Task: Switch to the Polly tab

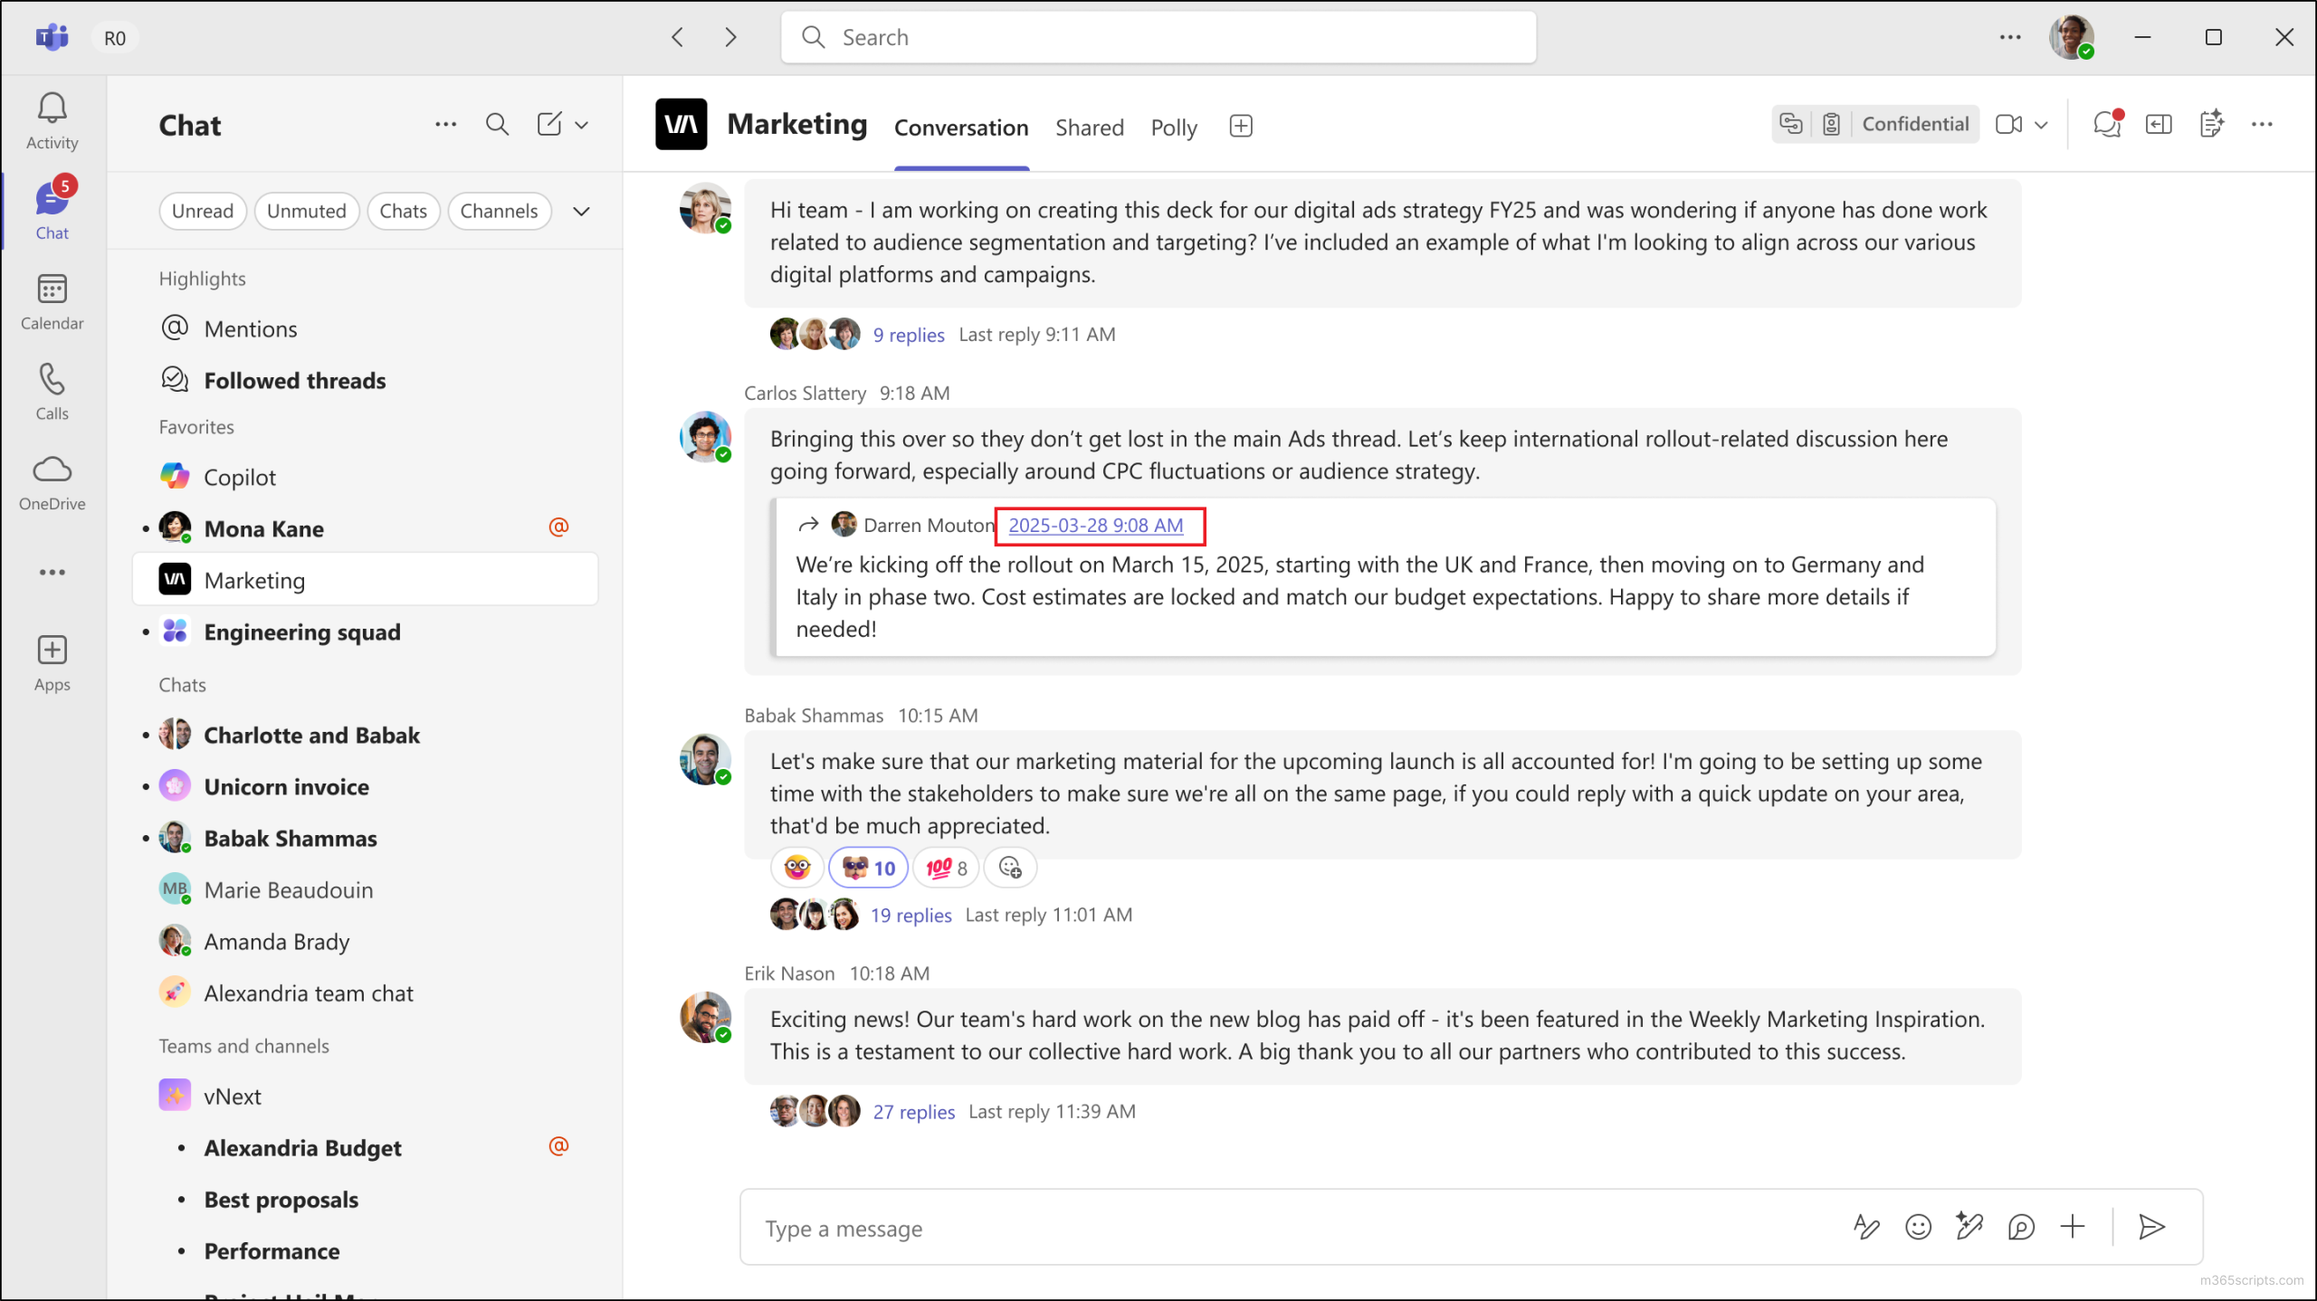Action: [1173, 128]
